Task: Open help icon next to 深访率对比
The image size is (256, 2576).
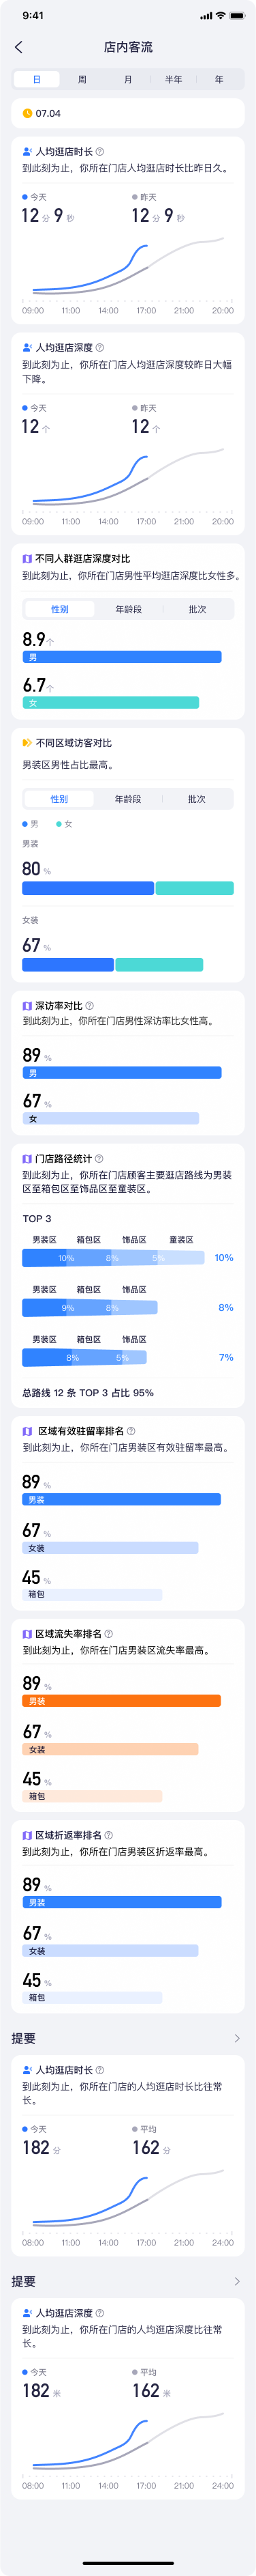Action: 90,1006
